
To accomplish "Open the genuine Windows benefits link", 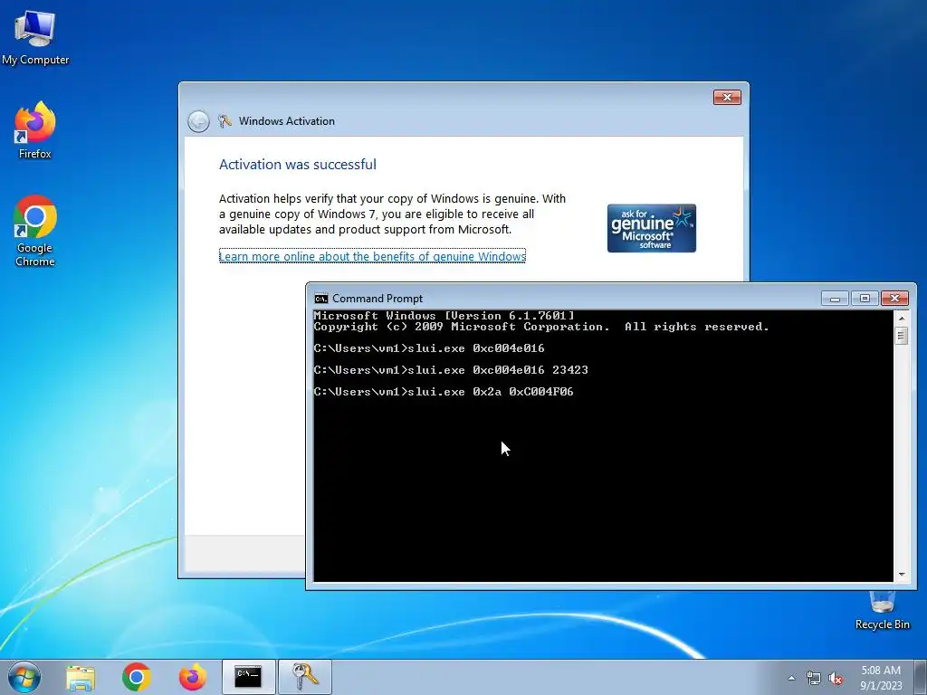I will pos(372,256).
